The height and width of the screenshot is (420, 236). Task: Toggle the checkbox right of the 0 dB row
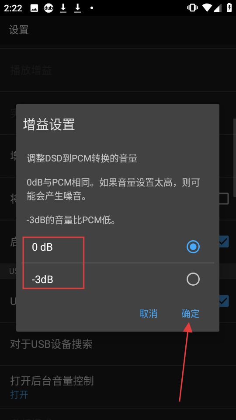(x=224, y=241)
